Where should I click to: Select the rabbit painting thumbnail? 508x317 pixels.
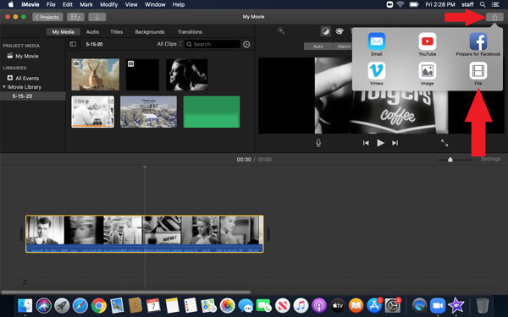tap(95, 74)
